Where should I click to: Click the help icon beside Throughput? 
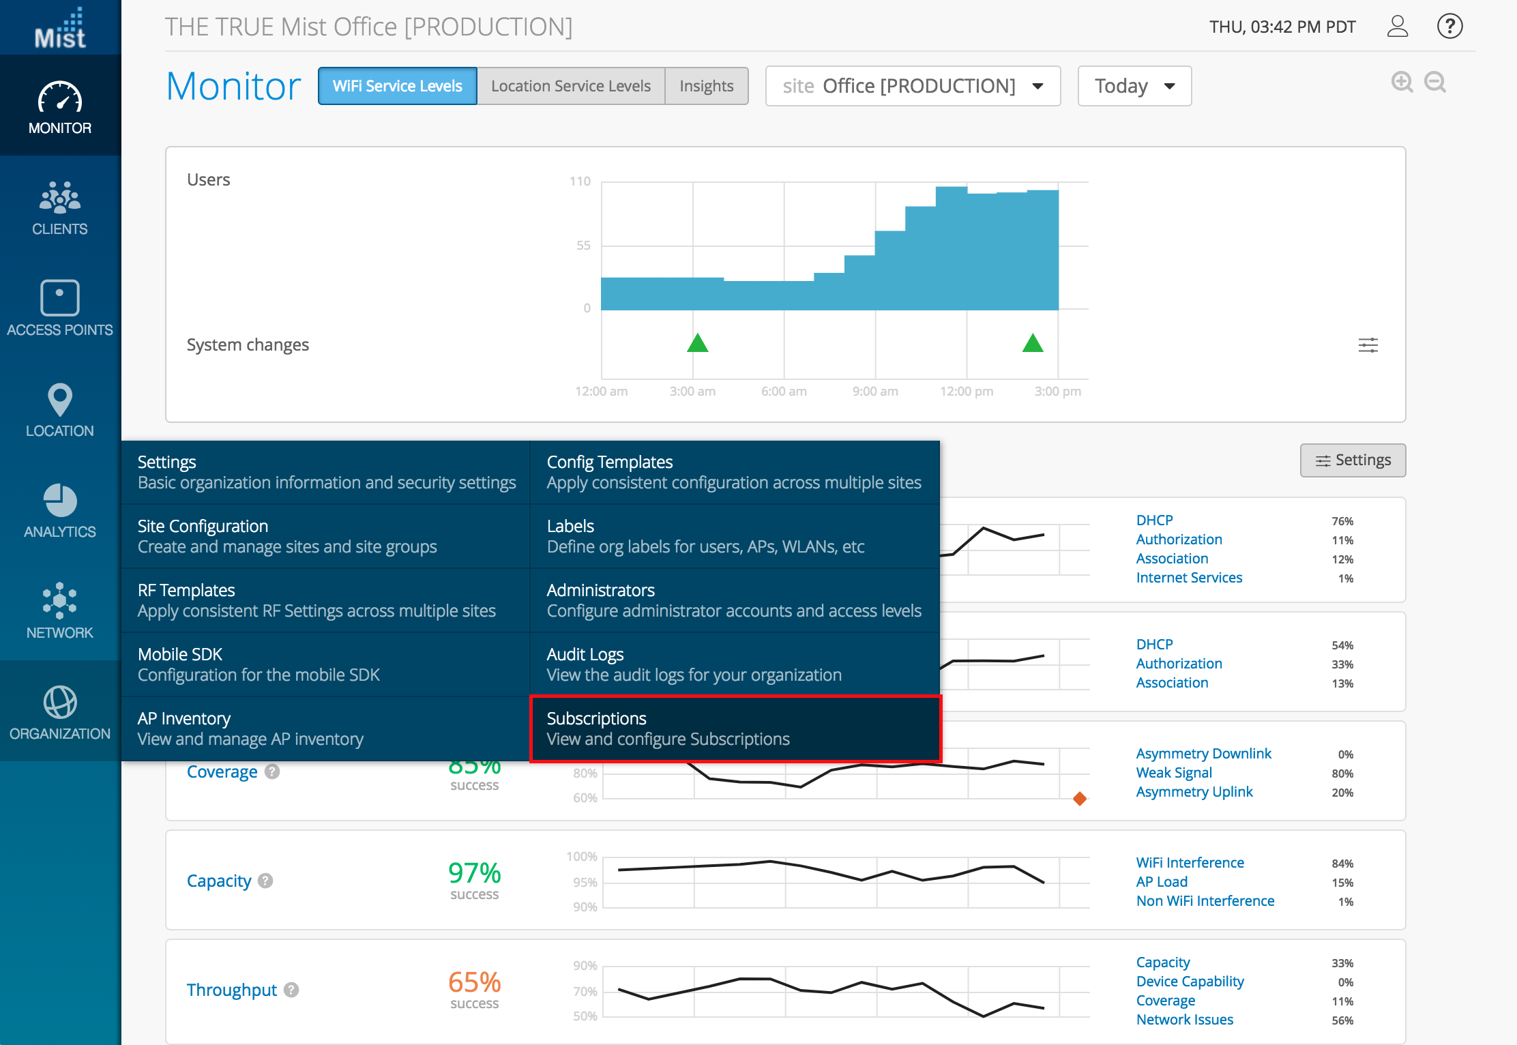coord(291,990)
